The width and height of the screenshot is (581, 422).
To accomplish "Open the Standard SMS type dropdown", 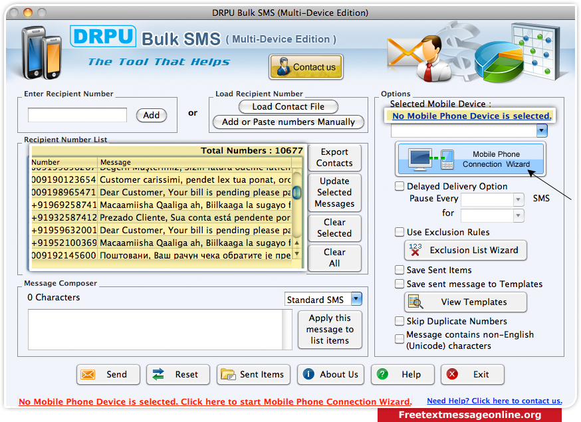I will point(356,298).
